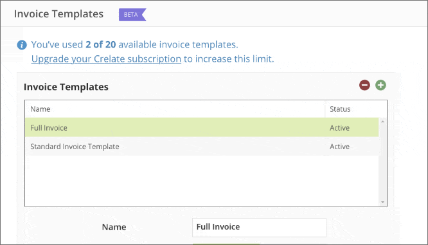
Task: Click the blue info icon
Action: [22, 45]
